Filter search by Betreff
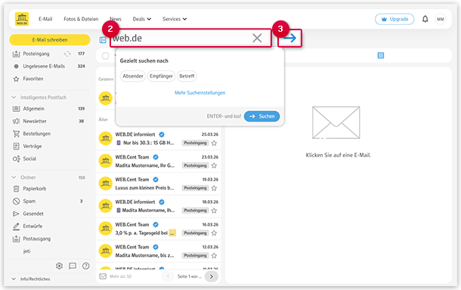461x290 pixels. click(187, 76)
